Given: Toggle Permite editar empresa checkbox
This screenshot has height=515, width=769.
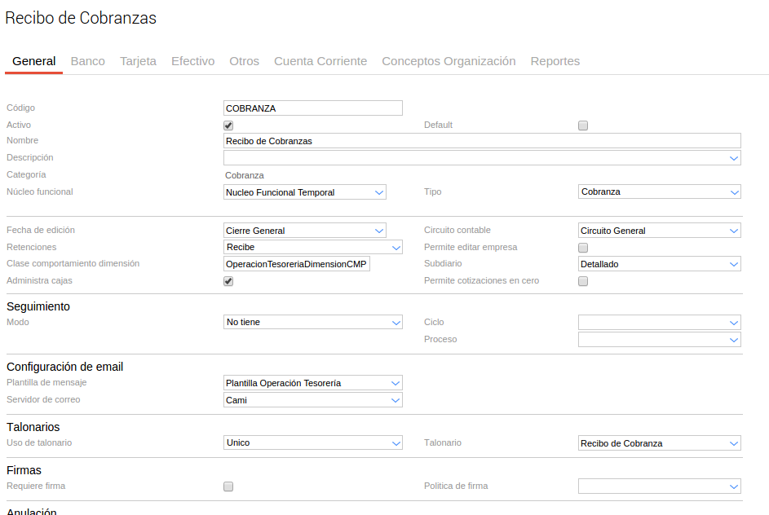Looking at the screenshot, I should click(x=582, y=248).
